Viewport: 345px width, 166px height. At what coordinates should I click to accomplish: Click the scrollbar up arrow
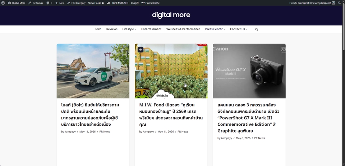click(x=344, y=1)
